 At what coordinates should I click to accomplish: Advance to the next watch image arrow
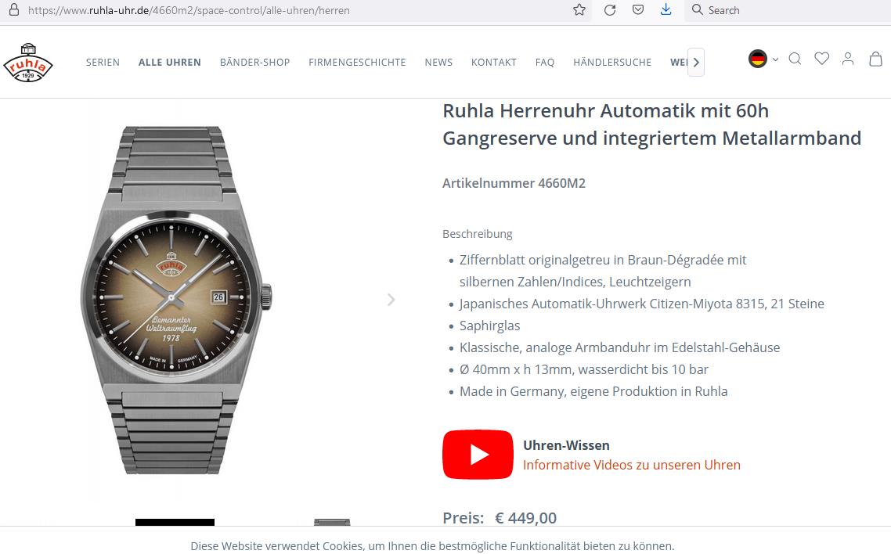tap(391, 300)
